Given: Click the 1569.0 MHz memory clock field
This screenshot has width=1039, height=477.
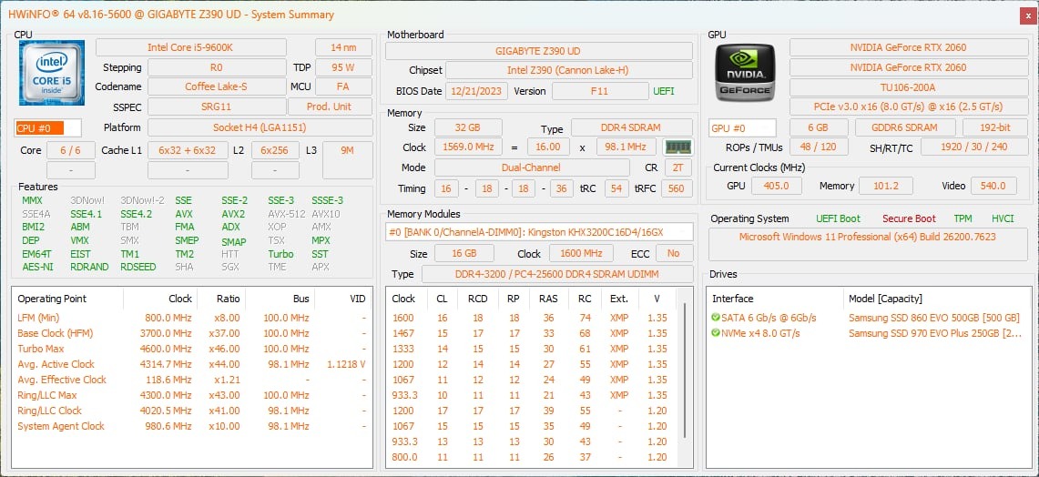Looking at the screenshot, I should tap(468, 147).
